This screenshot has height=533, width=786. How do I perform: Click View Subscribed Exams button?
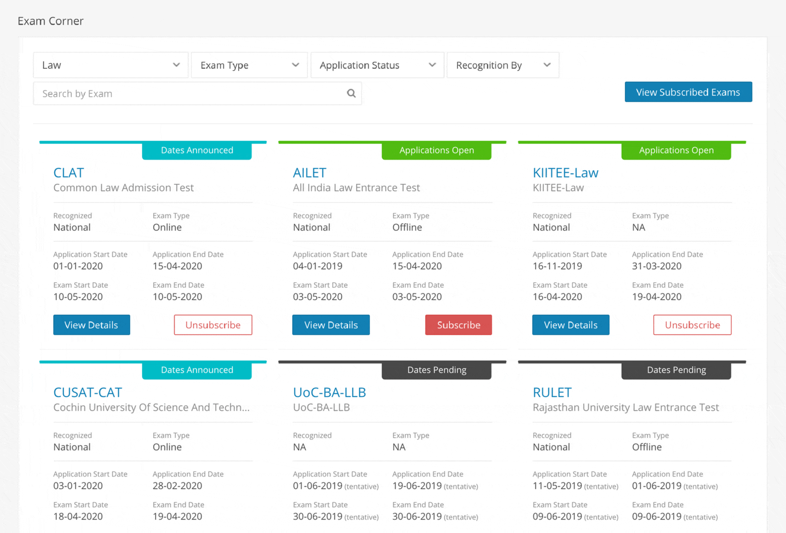688,92
